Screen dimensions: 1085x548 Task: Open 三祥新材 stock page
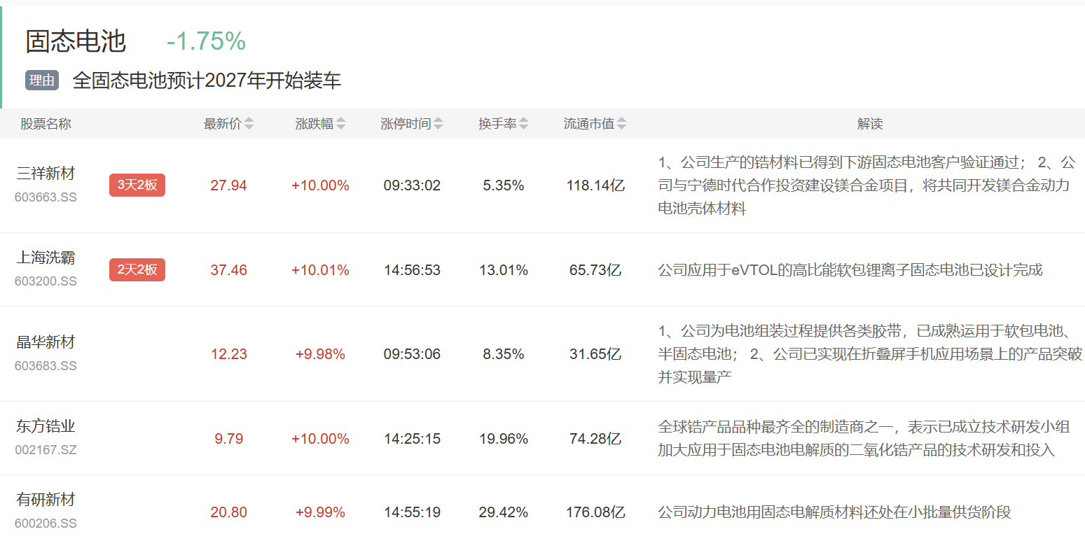click(46, 174)
